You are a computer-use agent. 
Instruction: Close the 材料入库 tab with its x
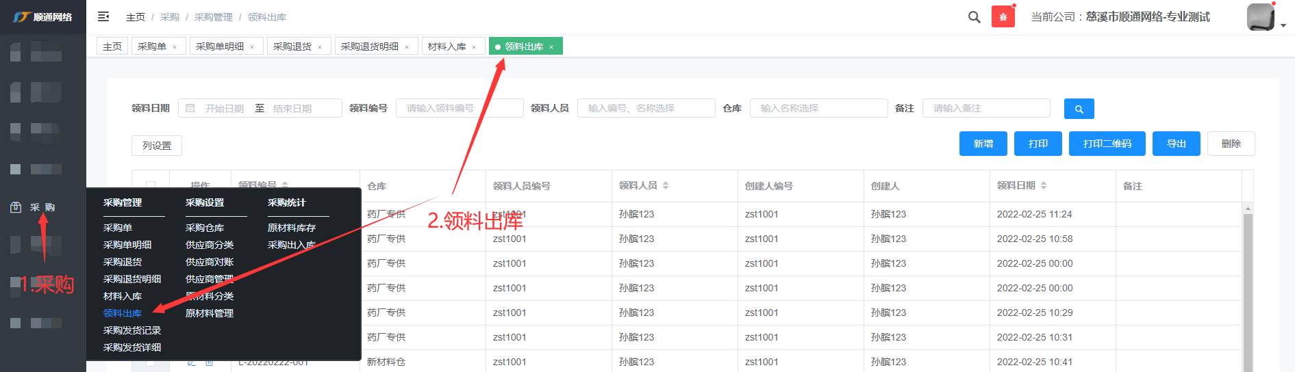(x=474, y=47)
